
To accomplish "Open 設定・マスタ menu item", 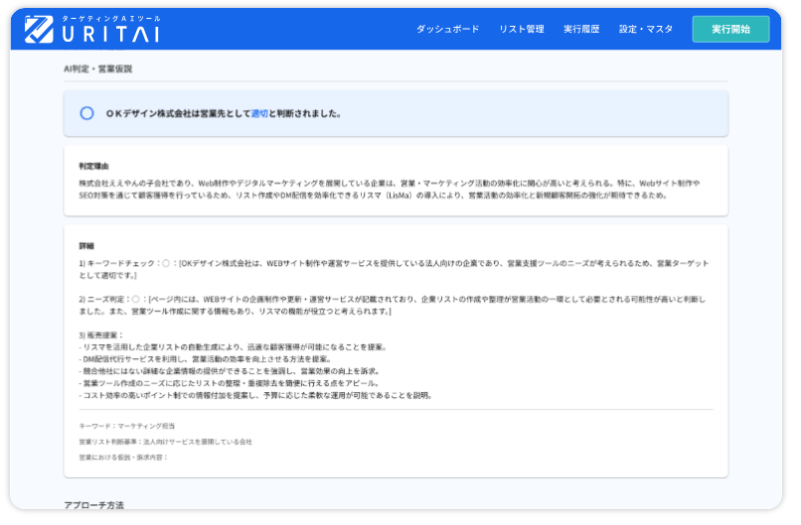I will (646, 29).
